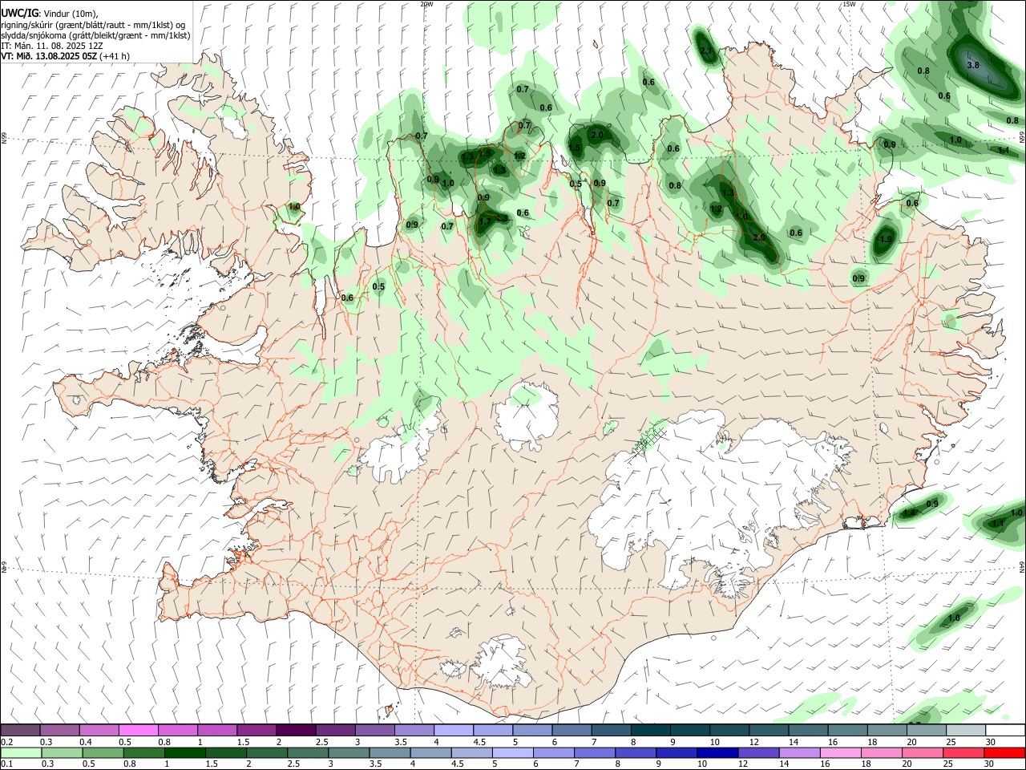Pick the lavender snow swatch between 4 and 4.5
Screen dimensions: 1026x770
(x=453, y=730)
